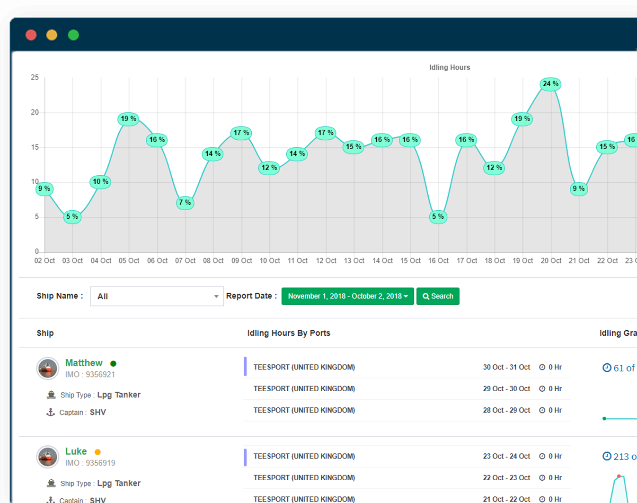Image resolution: width=637 pixels, height=503 pixels.
Task: Click Luke's orange status dot
Action: [97, 452]
